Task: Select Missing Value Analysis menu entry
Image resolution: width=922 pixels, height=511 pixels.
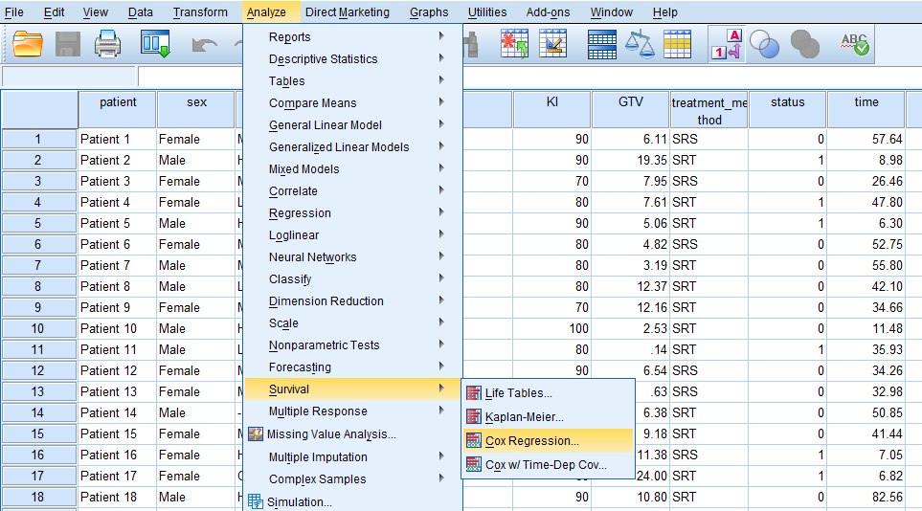Action: click(x=352, y=434)
